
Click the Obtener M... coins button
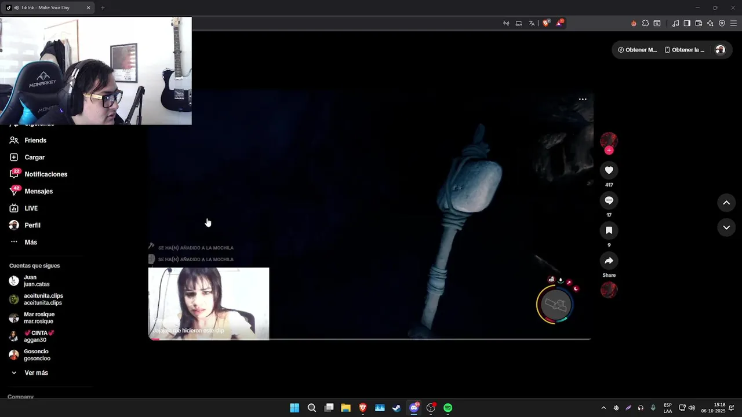638,50
